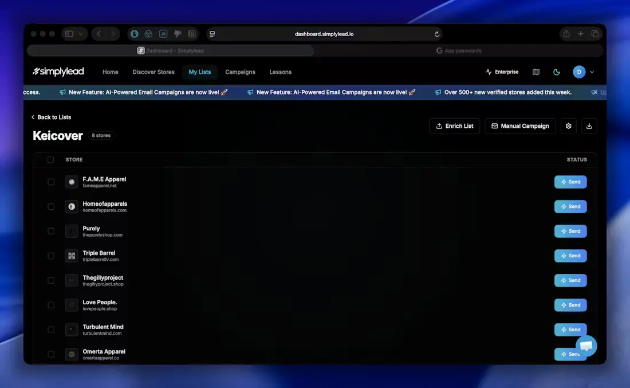Click Send for Purely
Screen dimensions: 630x388
coord(570,231)
